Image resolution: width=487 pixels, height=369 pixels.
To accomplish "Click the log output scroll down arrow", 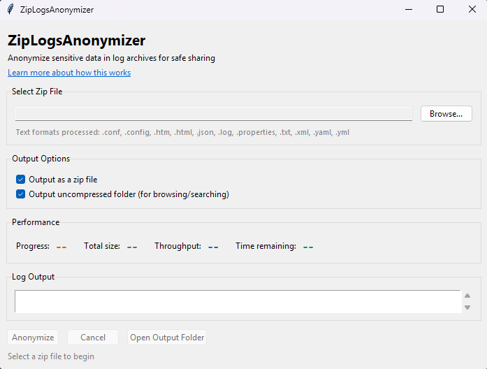I will click(467, 307).
